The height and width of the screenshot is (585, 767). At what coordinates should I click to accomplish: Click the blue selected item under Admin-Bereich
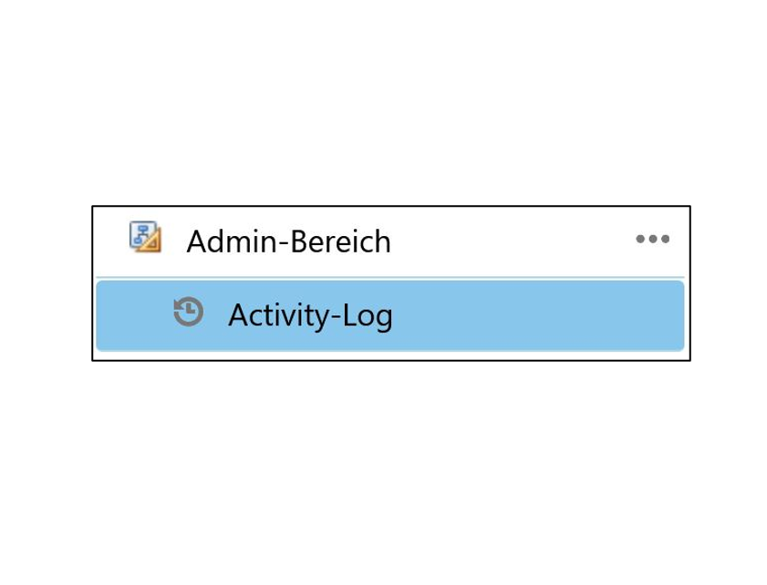[389, 315]
